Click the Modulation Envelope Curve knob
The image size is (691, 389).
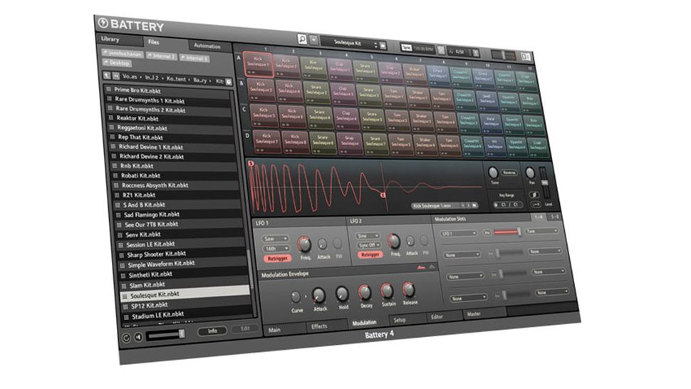296,297
